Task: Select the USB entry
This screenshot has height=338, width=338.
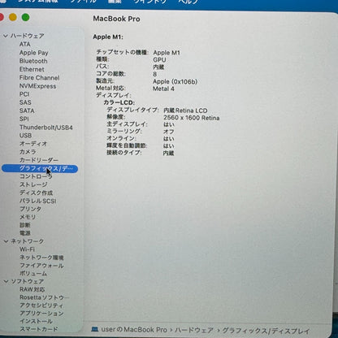Action: (x=25, y=136)
